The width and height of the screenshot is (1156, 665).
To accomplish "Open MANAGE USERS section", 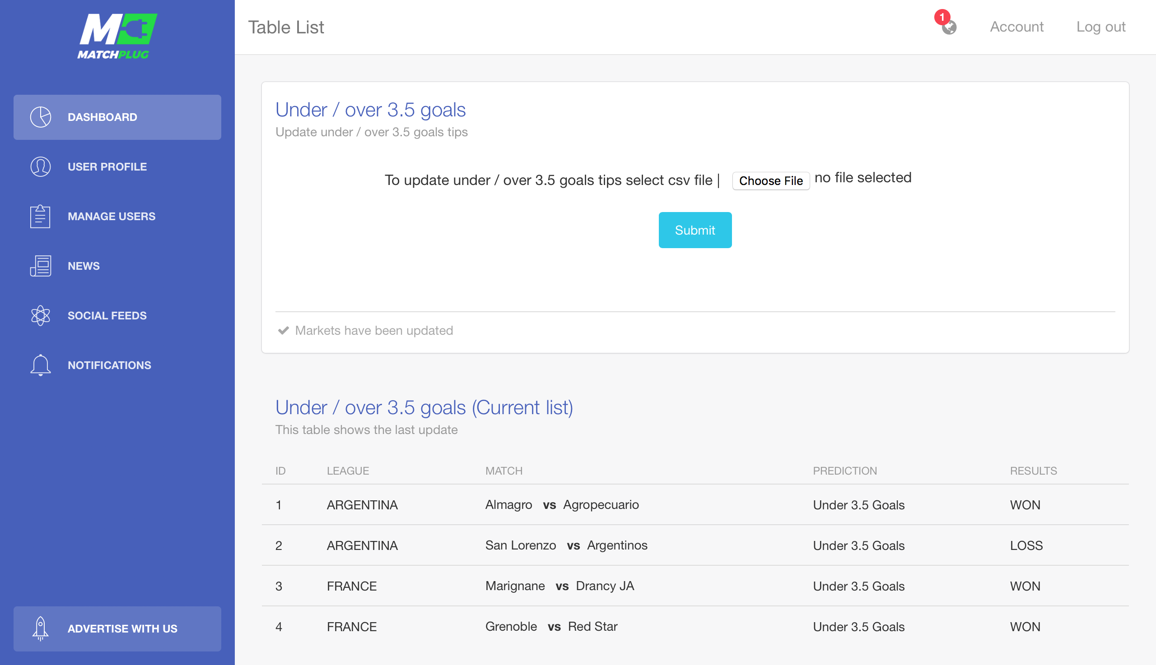I will [117, 217].
